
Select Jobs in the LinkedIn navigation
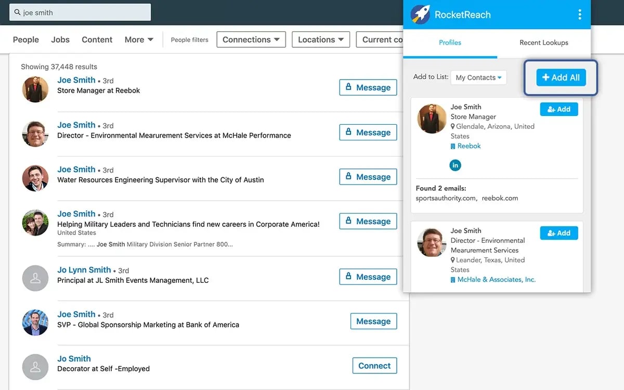tap(60, 39)
